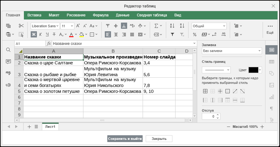Select diagonal up border option
The image size is (280, 147).
(235, 91)
